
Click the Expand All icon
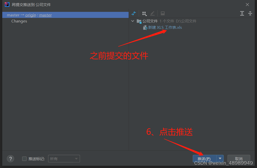click(242, 13)
